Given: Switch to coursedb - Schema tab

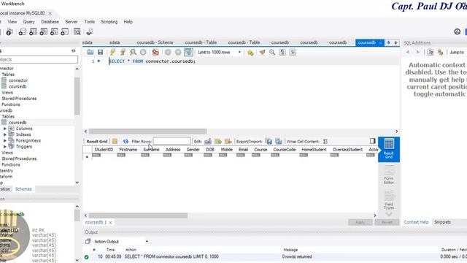Looking at the screenshot, I should click(155, 42).
